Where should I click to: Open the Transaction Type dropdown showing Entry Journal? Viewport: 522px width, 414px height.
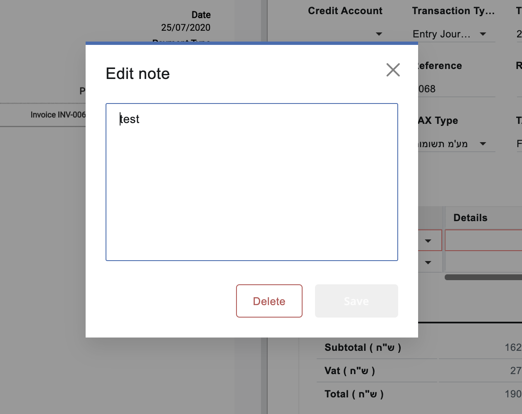coord(483,34)
